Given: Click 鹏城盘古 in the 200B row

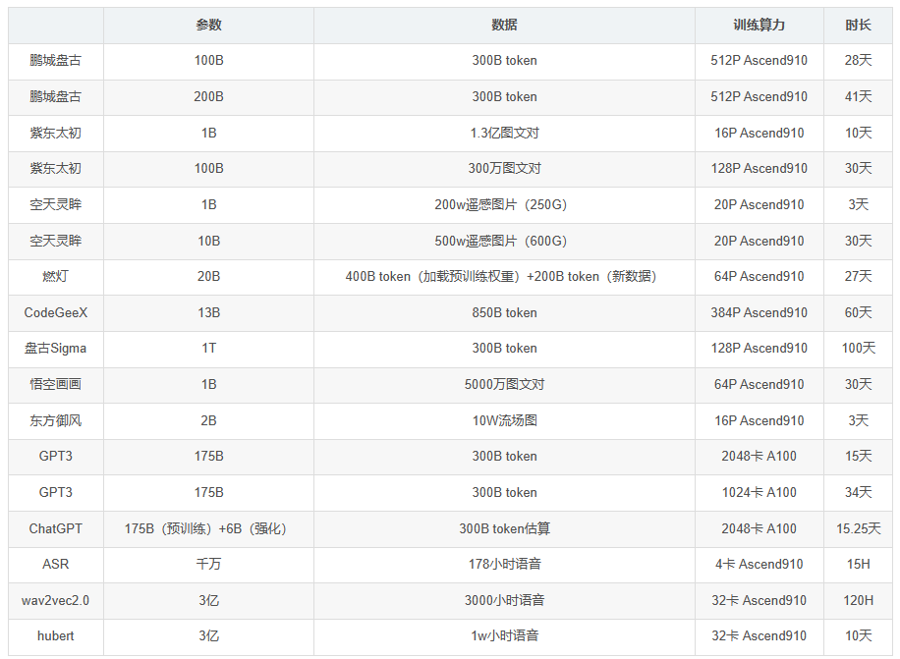Looking at the screenshot, I should [56, 97].
